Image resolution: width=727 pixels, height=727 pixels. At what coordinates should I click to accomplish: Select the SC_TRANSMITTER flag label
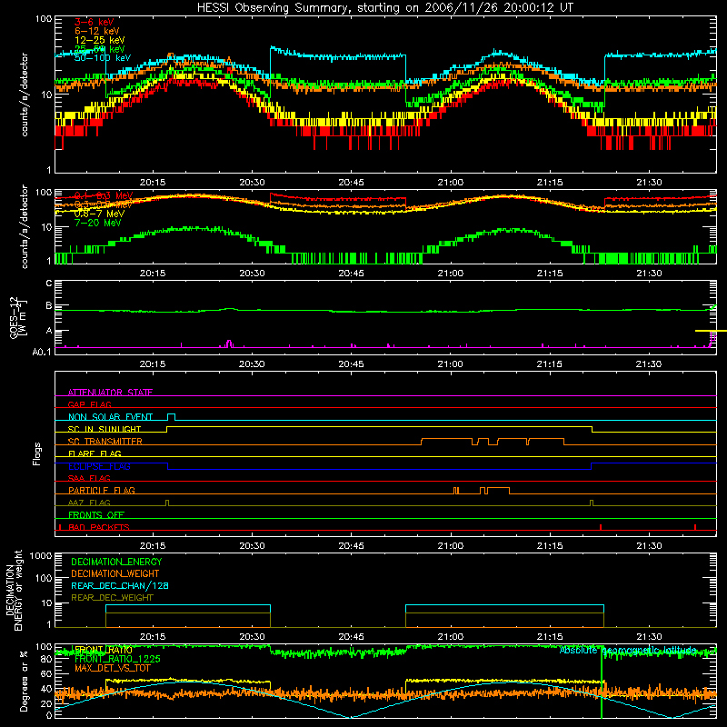105,442
